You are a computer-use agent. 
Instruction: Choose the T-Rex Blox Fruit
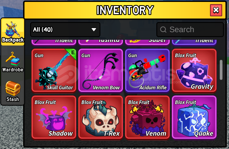101,118
